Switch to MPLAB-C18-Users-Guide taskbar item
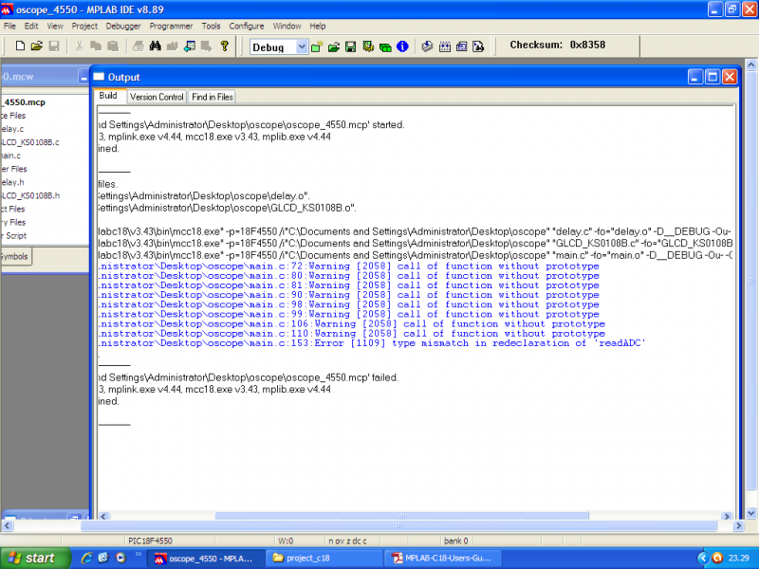 (x=443, y=559)
